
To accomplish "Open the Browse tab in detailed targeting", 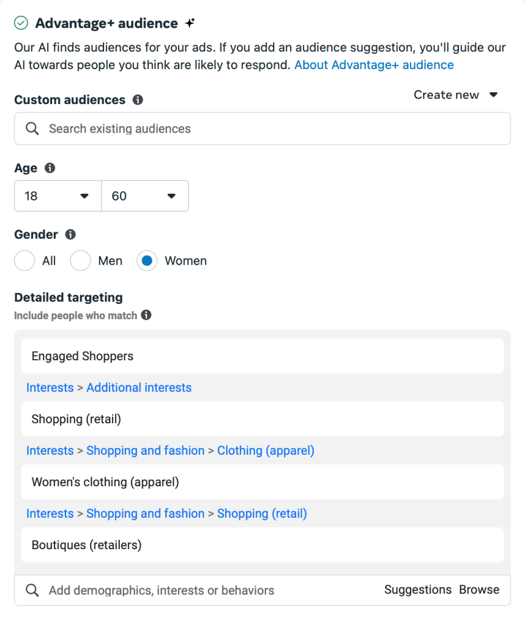I will 479,590.
